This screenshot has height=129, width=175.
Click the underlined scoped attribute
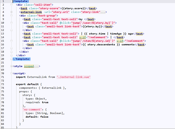point(29,66)
